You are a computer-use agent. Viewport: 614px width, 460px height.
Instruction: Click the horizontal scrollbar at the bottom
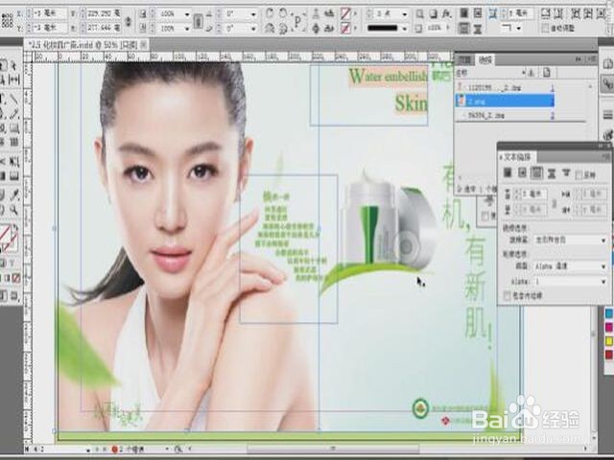click(x=333, y=448)
